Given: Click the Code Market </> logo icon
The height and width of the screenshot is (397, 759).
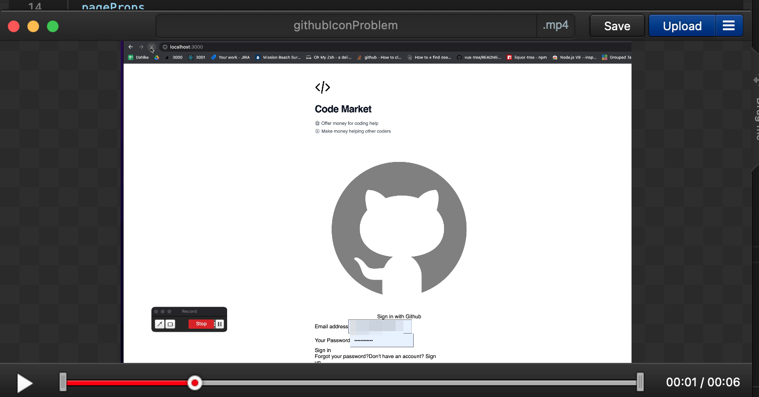Looking at the screenshot, I should pyautogui.click(x=322, y=87).
